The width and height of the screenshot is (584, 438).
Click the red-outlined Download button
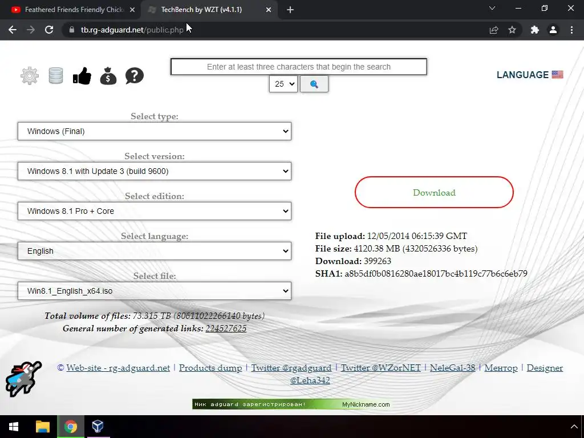(x=434, y=192)
